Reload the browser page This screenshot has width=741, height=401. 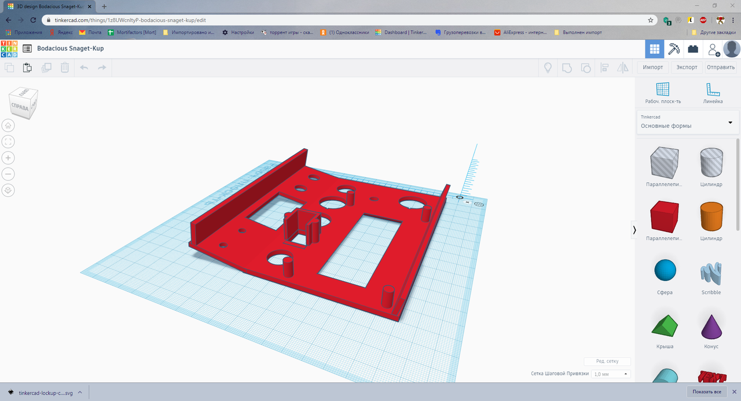tap(33, 20)
